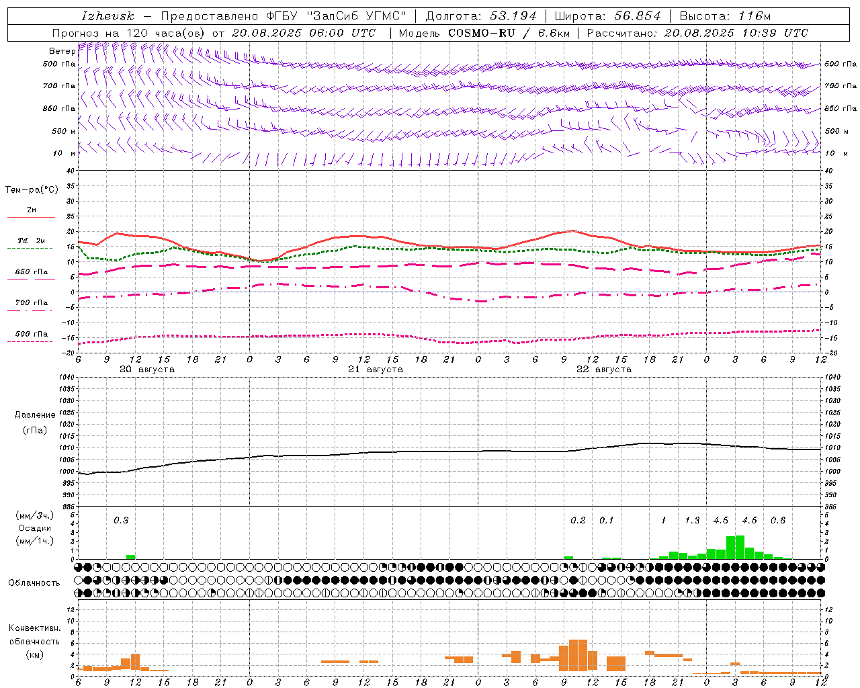Click the "21 августа" date label
This screenshot has height=688, width=860.
(x=376, y=370)
